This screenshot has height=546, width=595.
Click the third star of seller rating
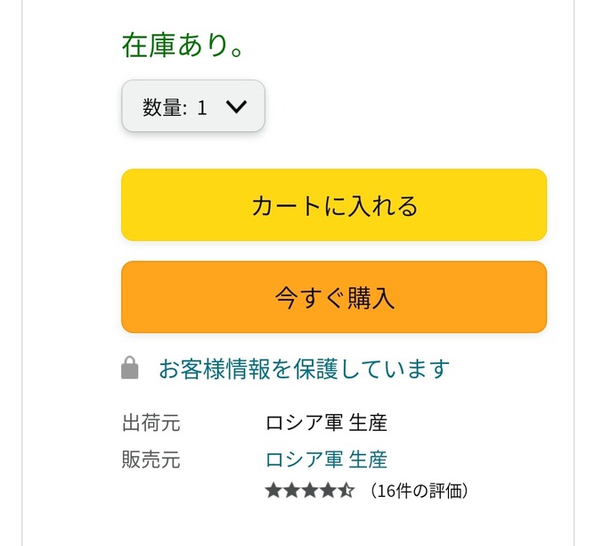310,491
